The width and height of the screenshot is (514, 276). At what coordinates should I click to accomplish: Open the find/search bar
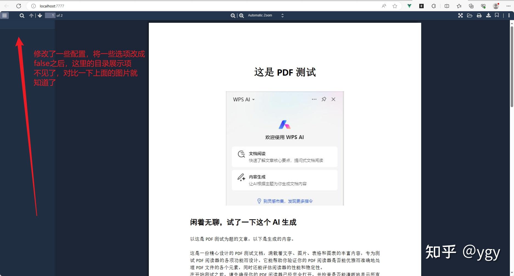click(22, 15)
